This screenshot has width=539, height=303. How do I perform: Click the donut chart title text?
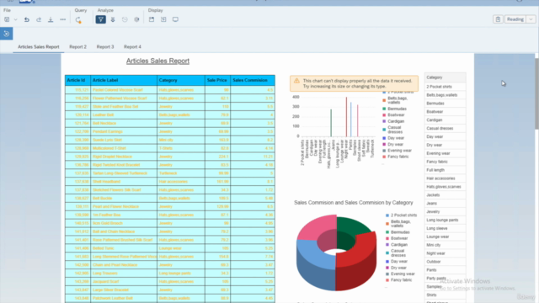coord(354,203)
